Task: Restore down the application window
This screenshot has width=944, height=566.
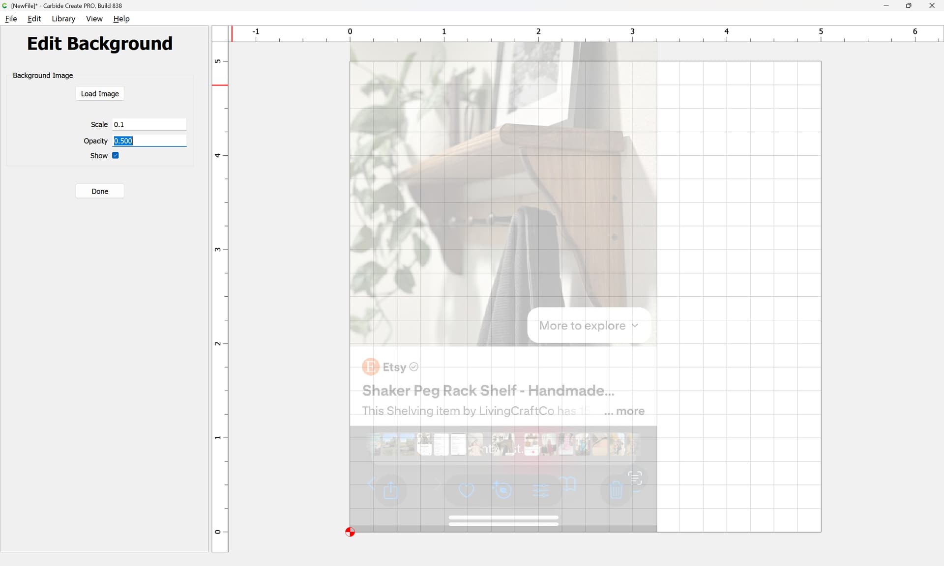Action: [x=909, y=5]
